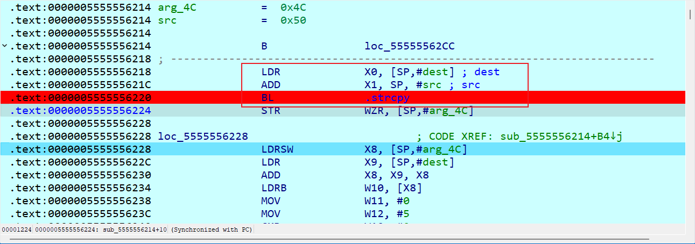Click the Synchronized with PC status text
The width and height of the screenshot is (695, 244).
pyautogui.click(x=212, y=229)
